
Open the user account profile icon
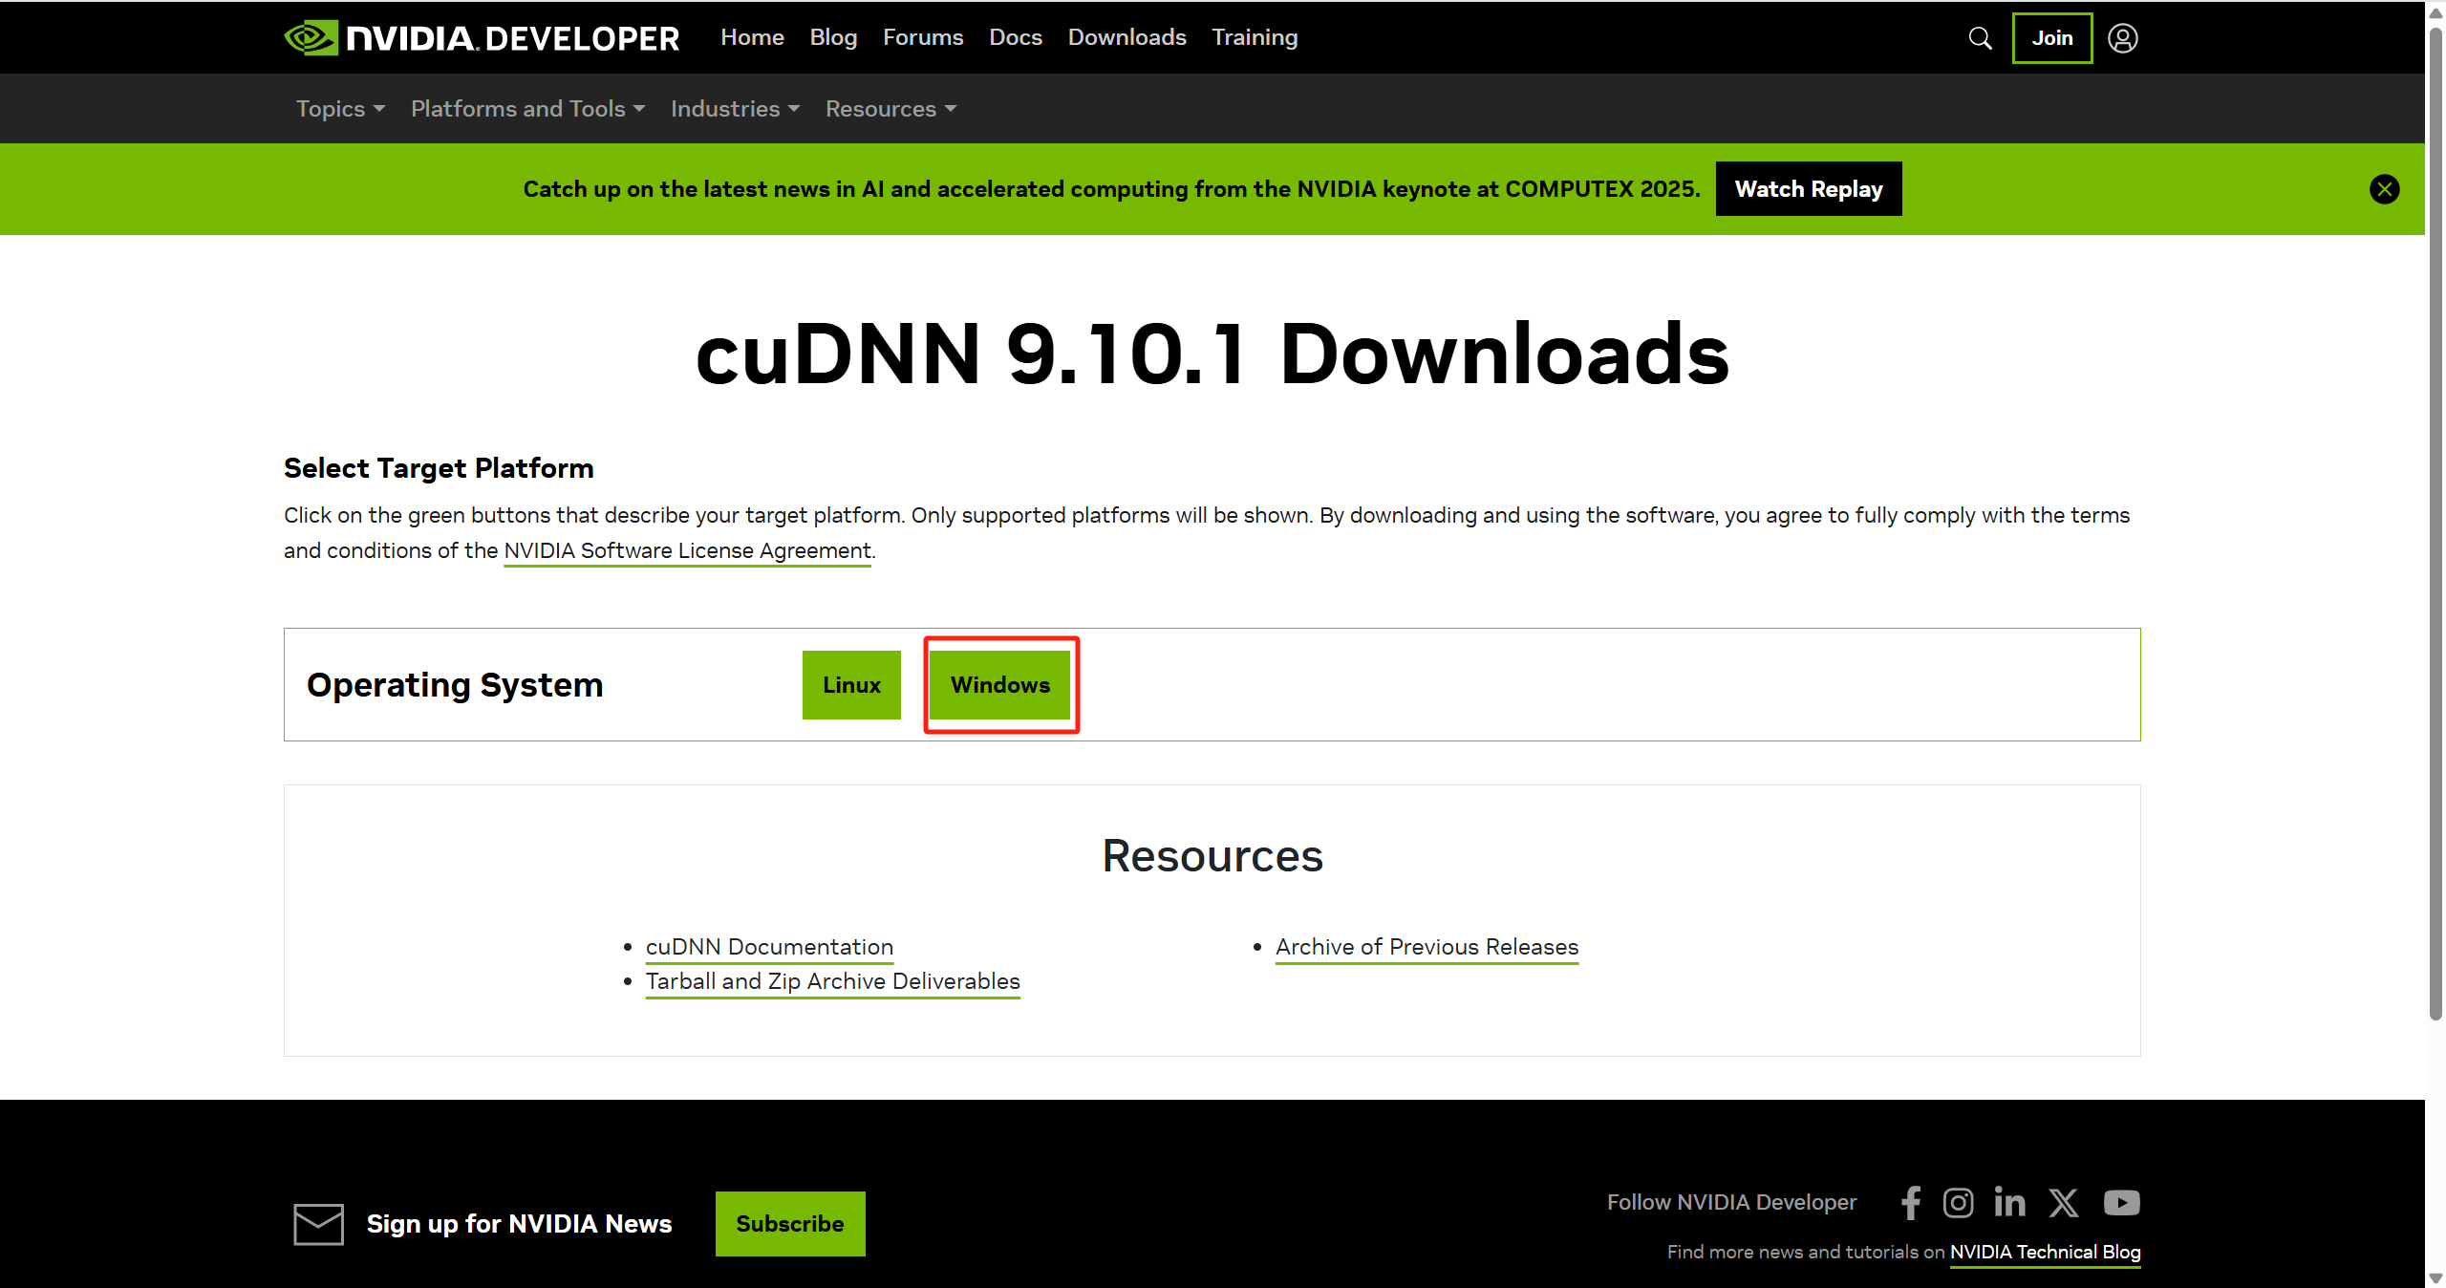click(x=2122, y=38)
